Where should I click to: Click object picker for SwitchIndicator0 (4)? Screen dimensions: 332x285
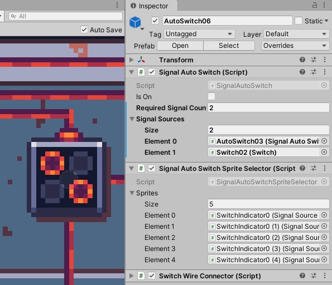[324, 259]
